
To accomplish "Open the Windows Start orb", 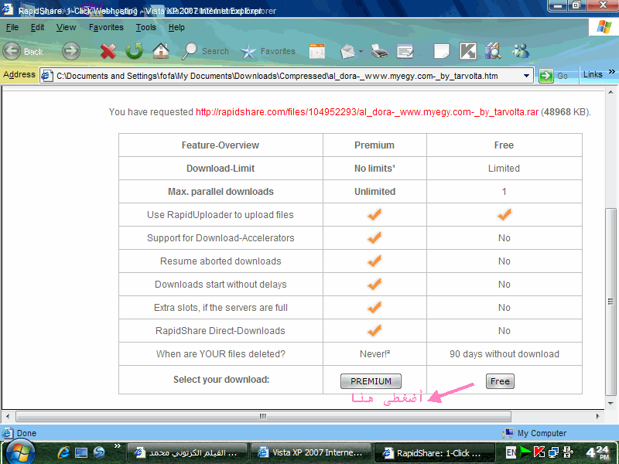I will click(20, 452).
